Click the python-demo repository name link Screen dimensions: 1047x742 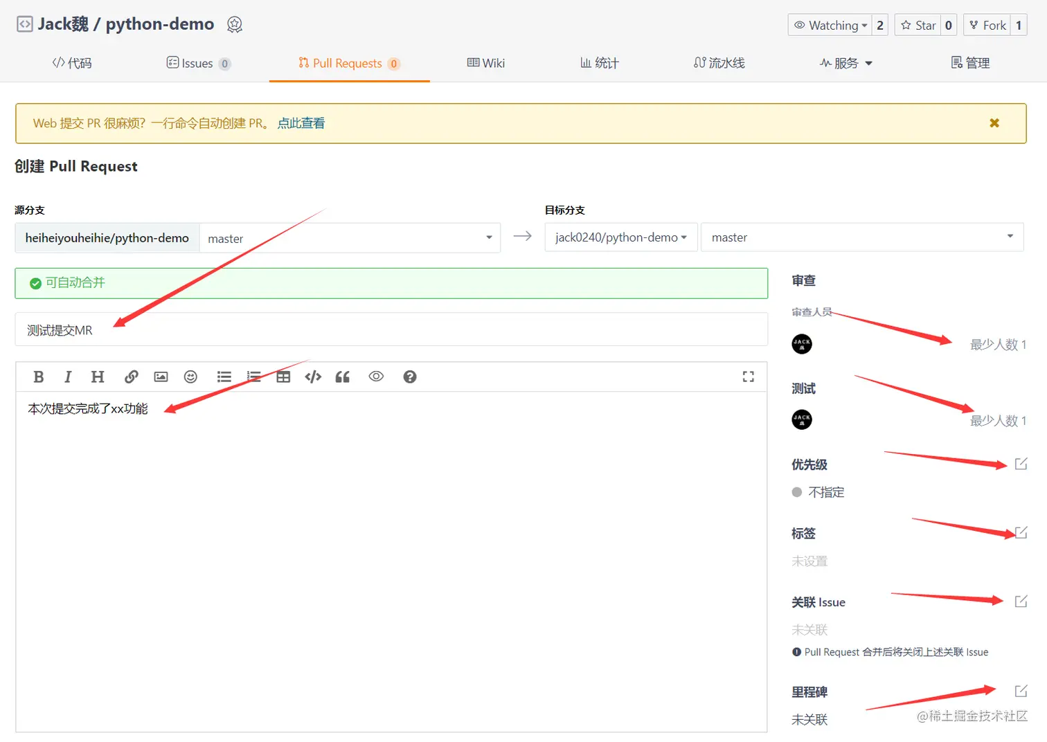tap(160, 24)
